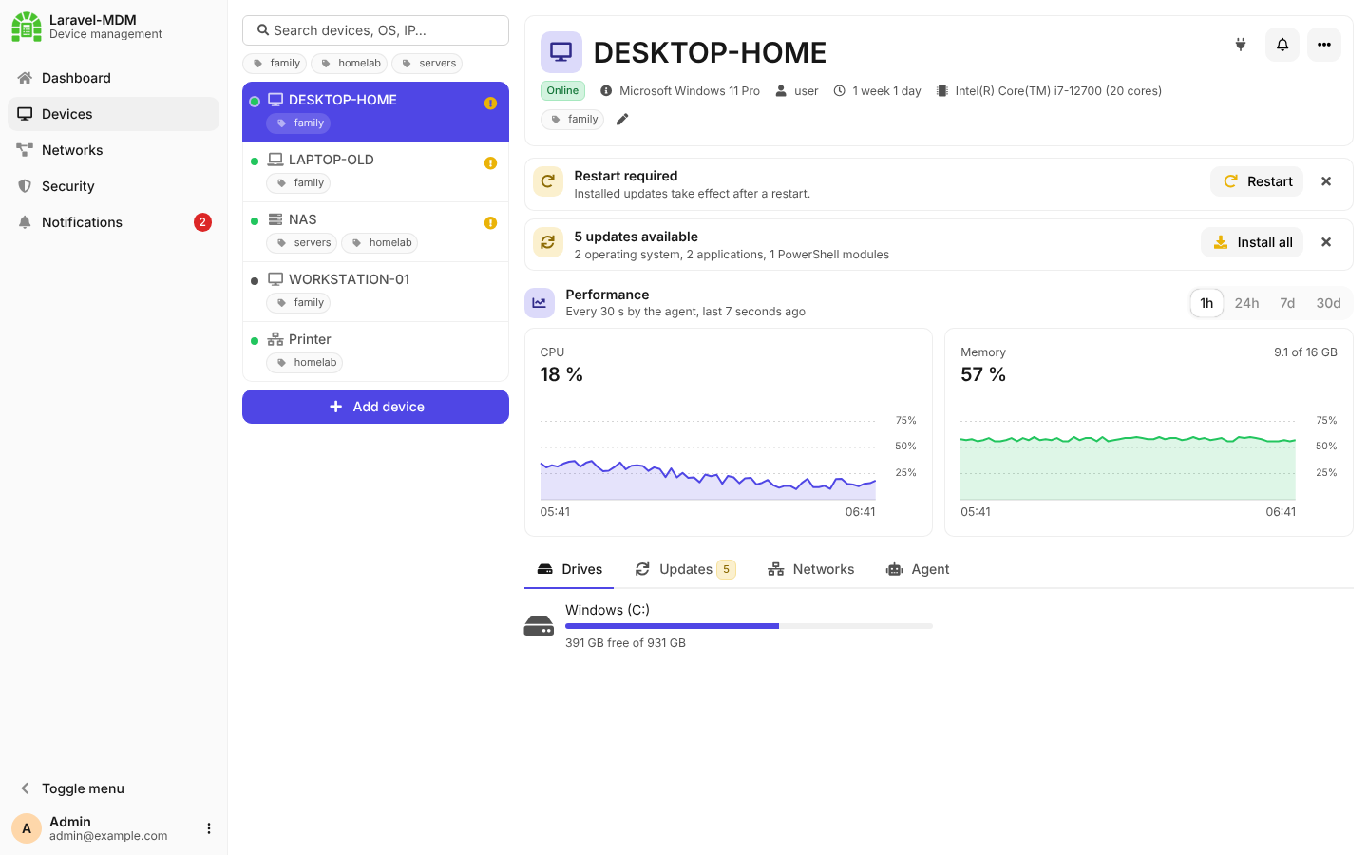The width and height of the screenshot is (1368, 855).
Task: Click the Laravel-MDM logo icon
Action: [x=27, y=27]
